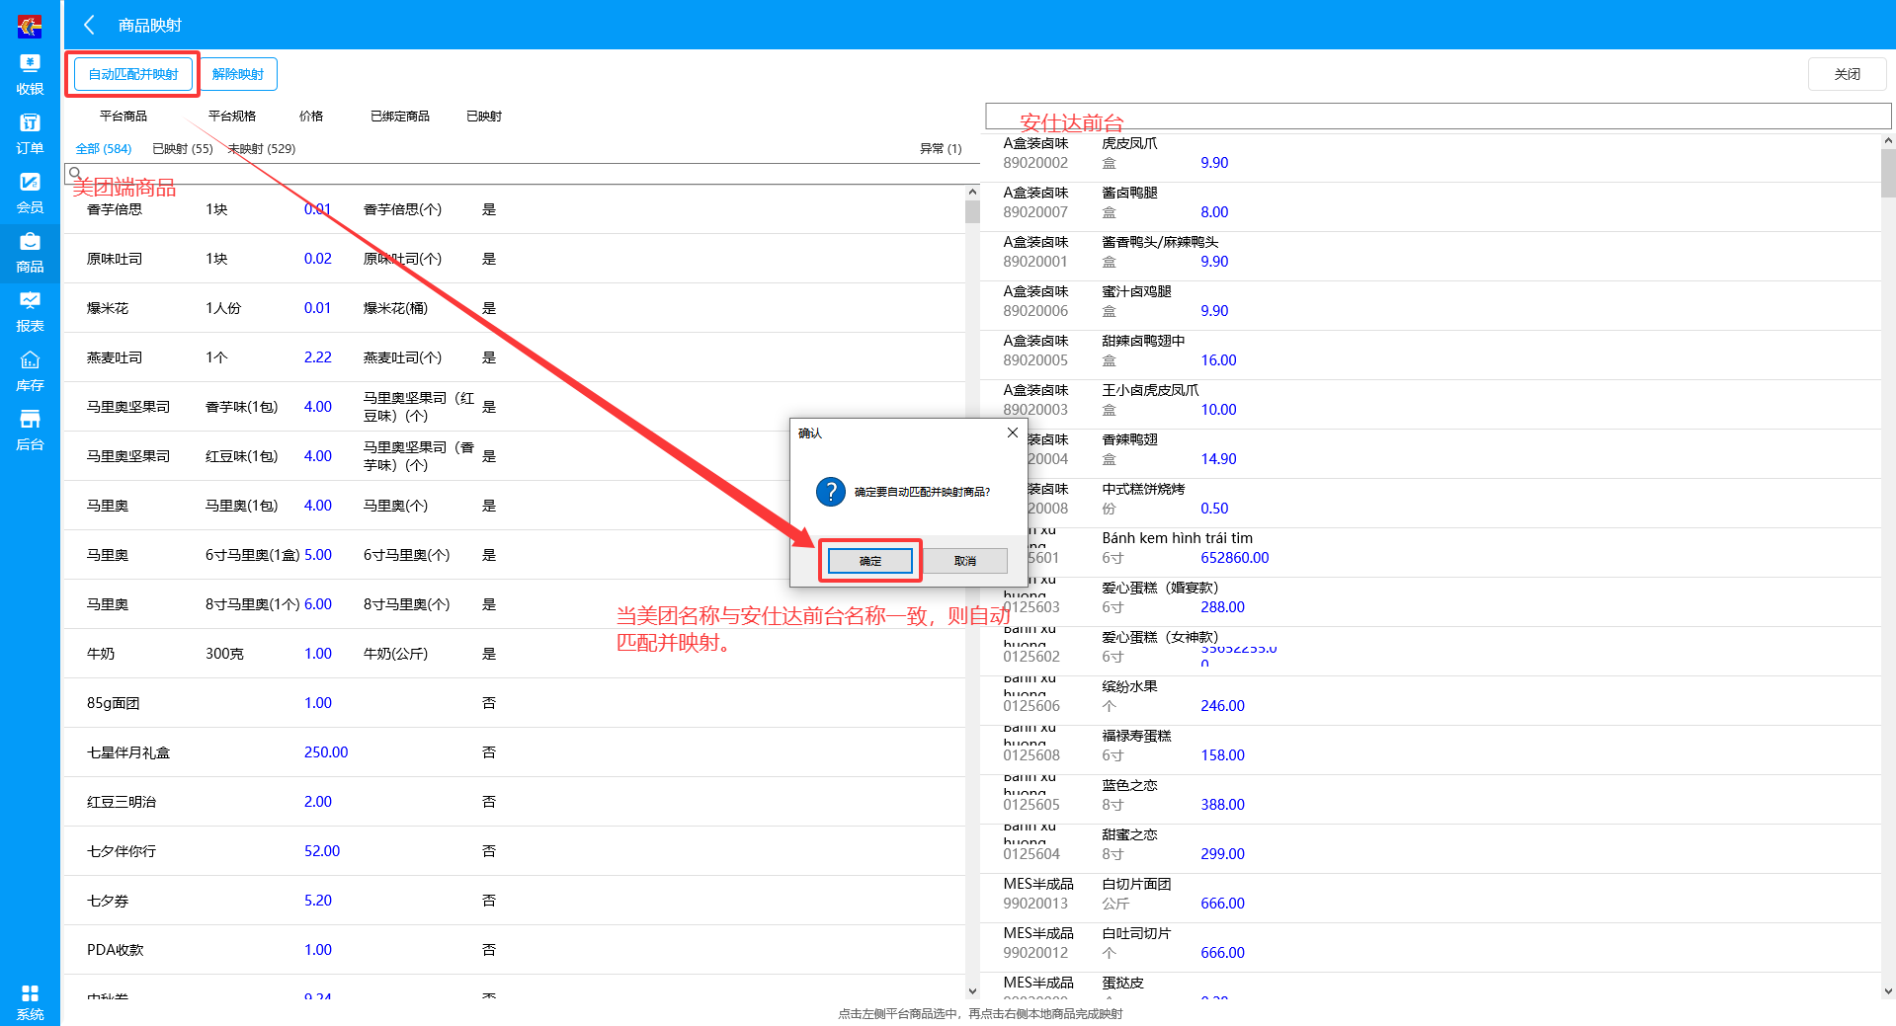Select the 七星伴月礼盒 product row

click(514, 752)
